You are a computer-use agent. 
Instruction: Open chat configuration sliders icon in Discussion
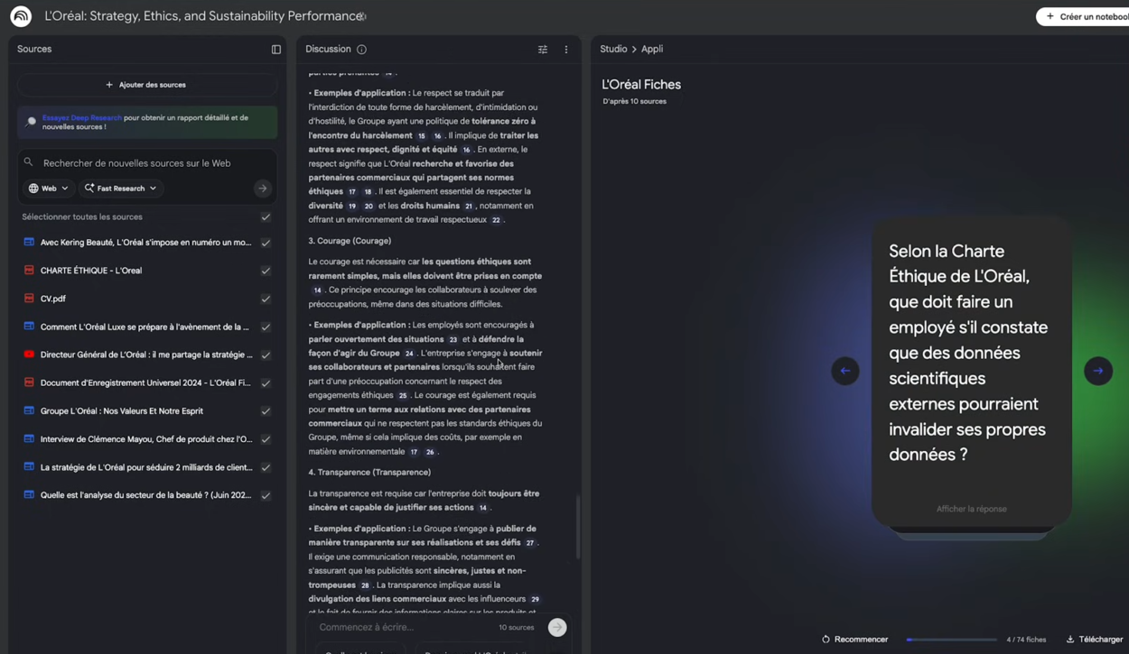point(543,49)
